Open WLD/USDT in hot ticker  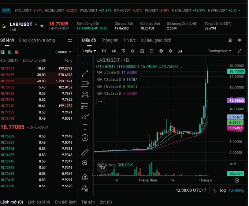click(x=96, y=11)
